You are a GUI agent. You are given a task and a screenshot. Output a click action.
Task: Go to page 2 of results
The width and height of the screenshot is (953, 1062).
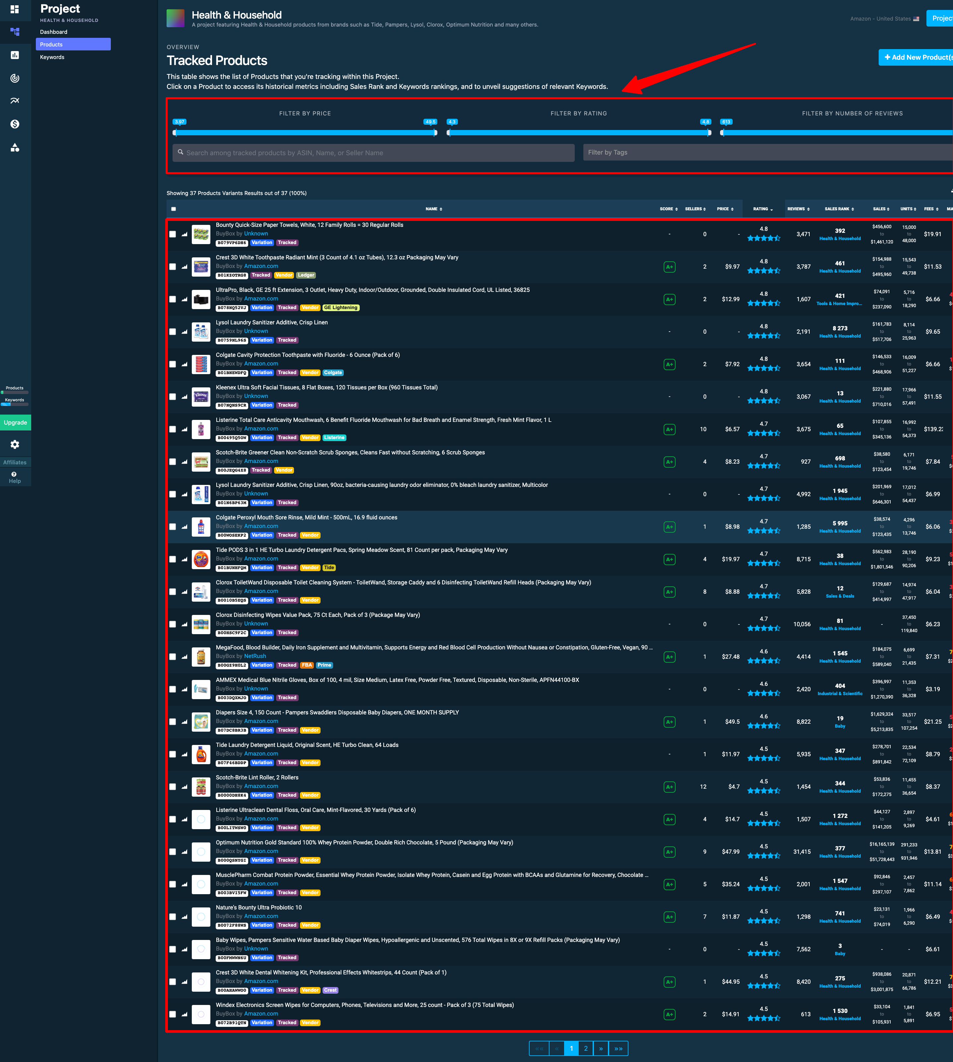click(x=585, y=1048)
